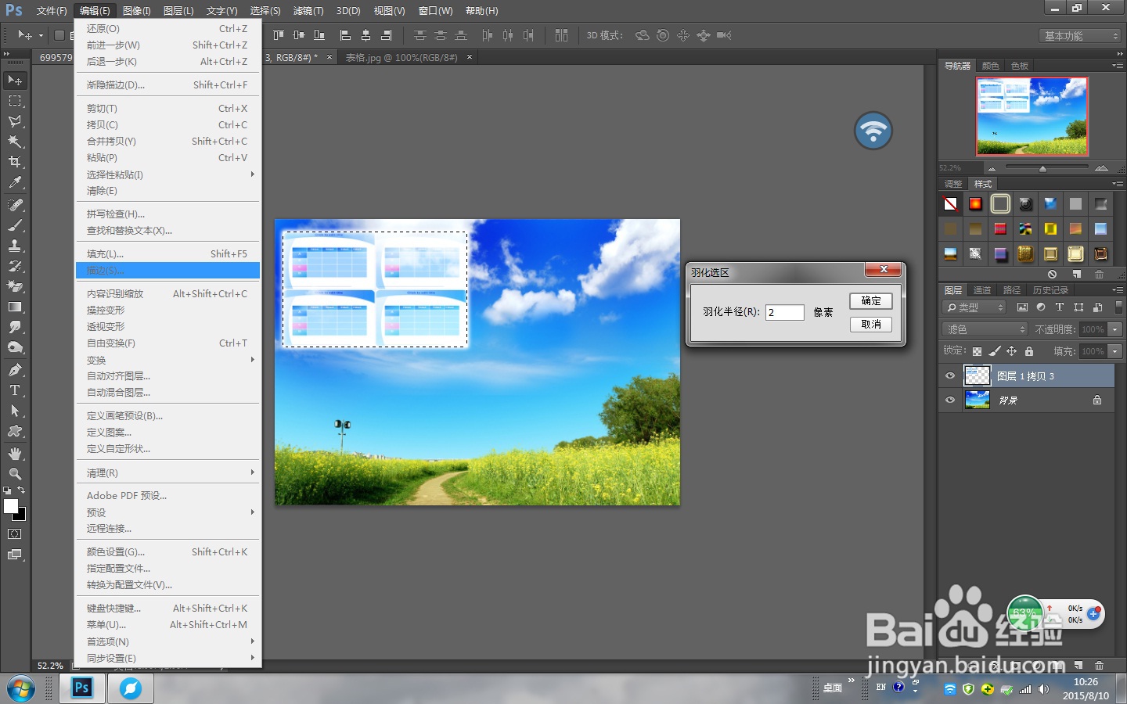This screenshot has width=1127, height=704.
Task: Choose 描边(S)... from the Edit menu
Action: tap(167, 271)
